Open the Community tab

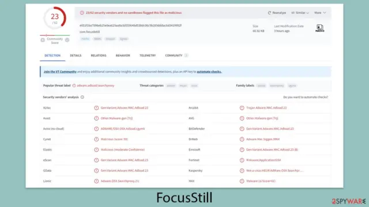tap(174, 56)
